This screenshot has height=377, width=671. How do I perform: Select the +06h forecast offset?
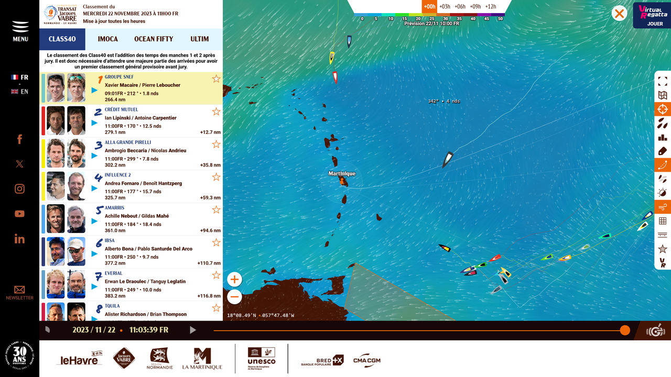tap(460, 7)
